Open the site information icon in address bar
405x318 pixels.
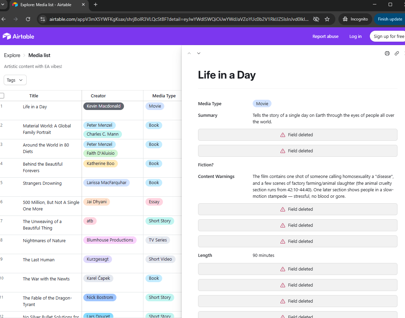[43, 19]
